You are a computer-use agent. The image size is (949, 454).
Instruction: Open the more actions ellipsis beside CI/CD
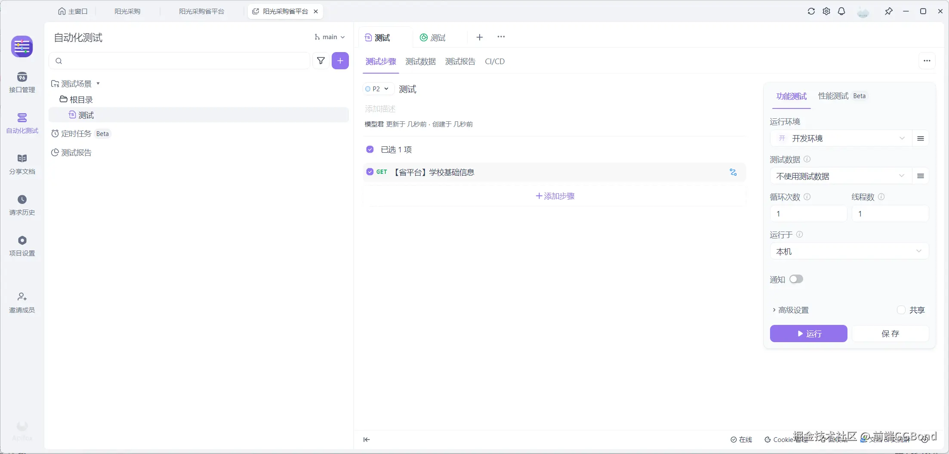point(927,61)
